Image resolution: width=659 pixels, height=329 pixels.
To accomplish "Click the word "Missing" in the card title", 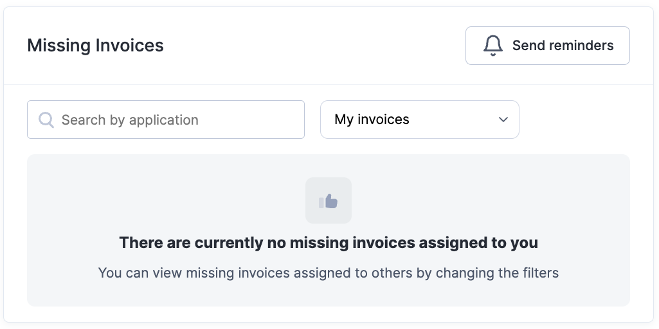I will [59, 46].
